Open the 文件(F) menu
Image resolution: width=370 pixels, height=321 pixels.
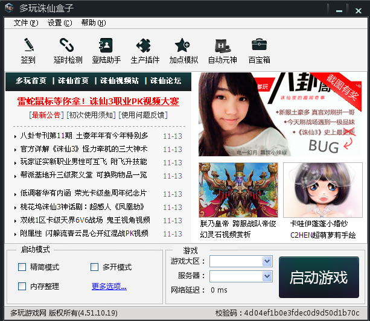click(x=26, y=23)
